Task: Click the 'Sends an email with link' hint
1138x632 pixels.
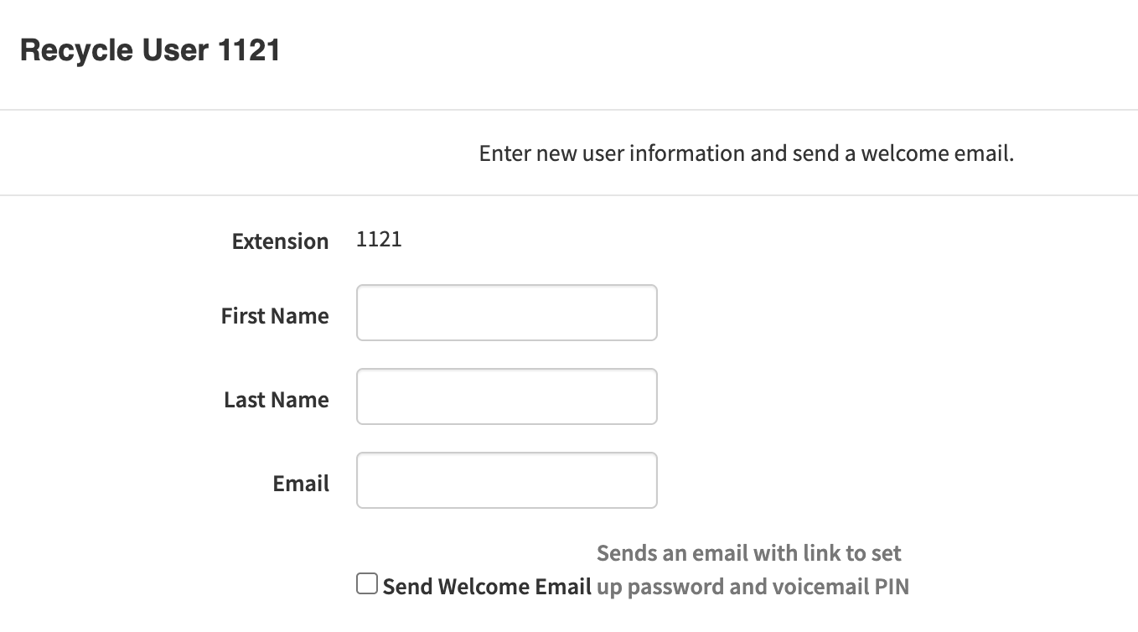Action: pyautogui.click(x=748, y=553)
